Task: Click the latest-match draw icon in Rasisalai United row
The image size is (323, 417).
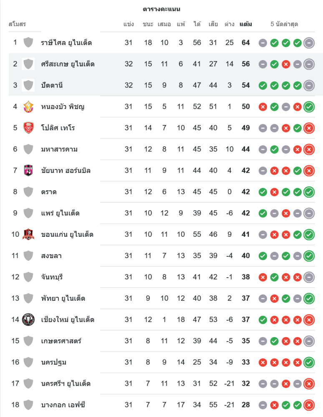Action: point(309,43)
